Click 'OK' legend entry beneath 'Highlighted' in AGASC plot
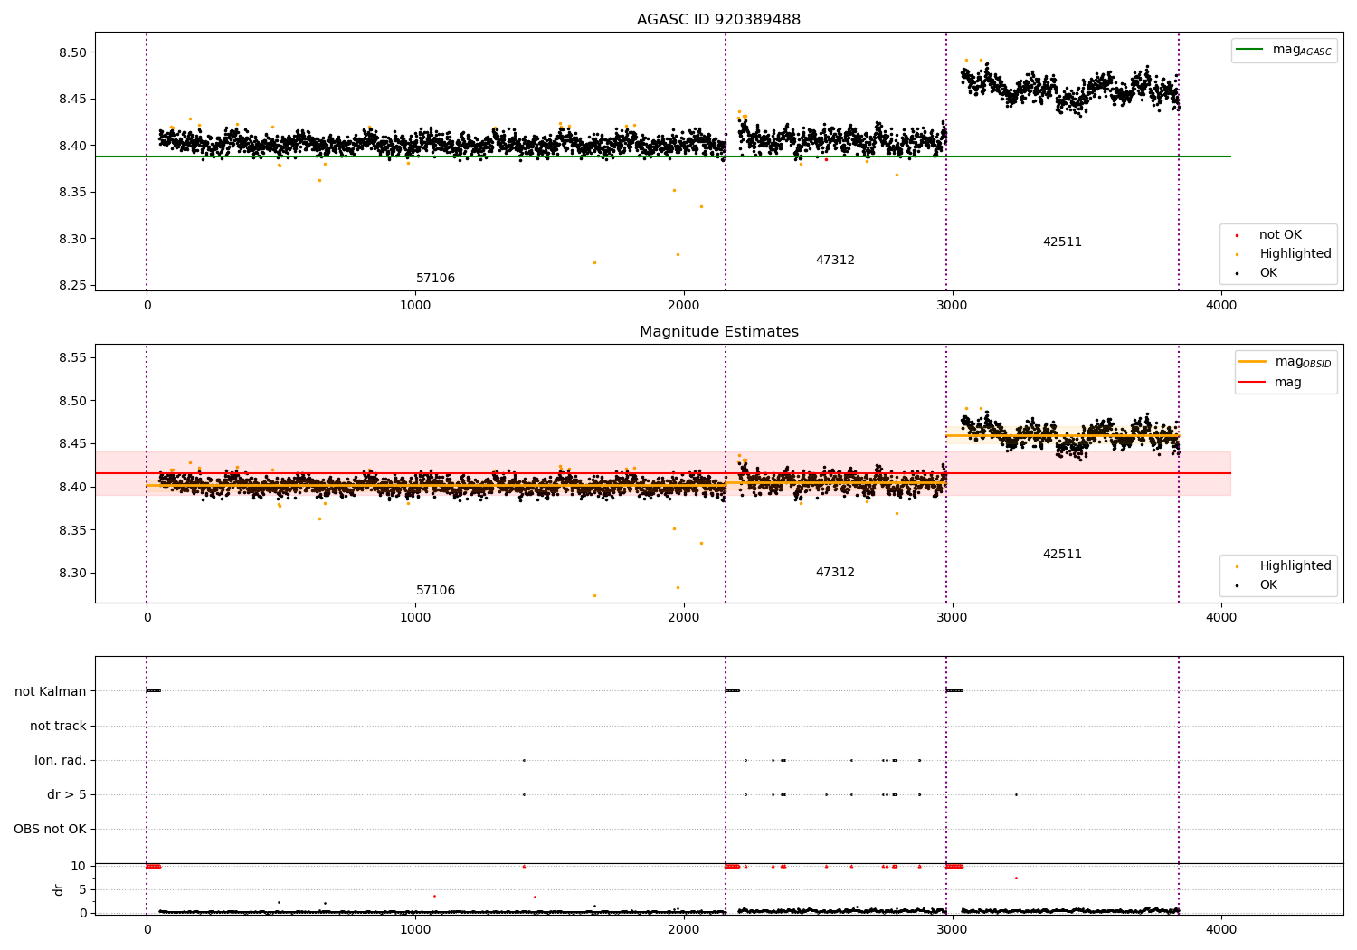 (x=1257, y=273)
